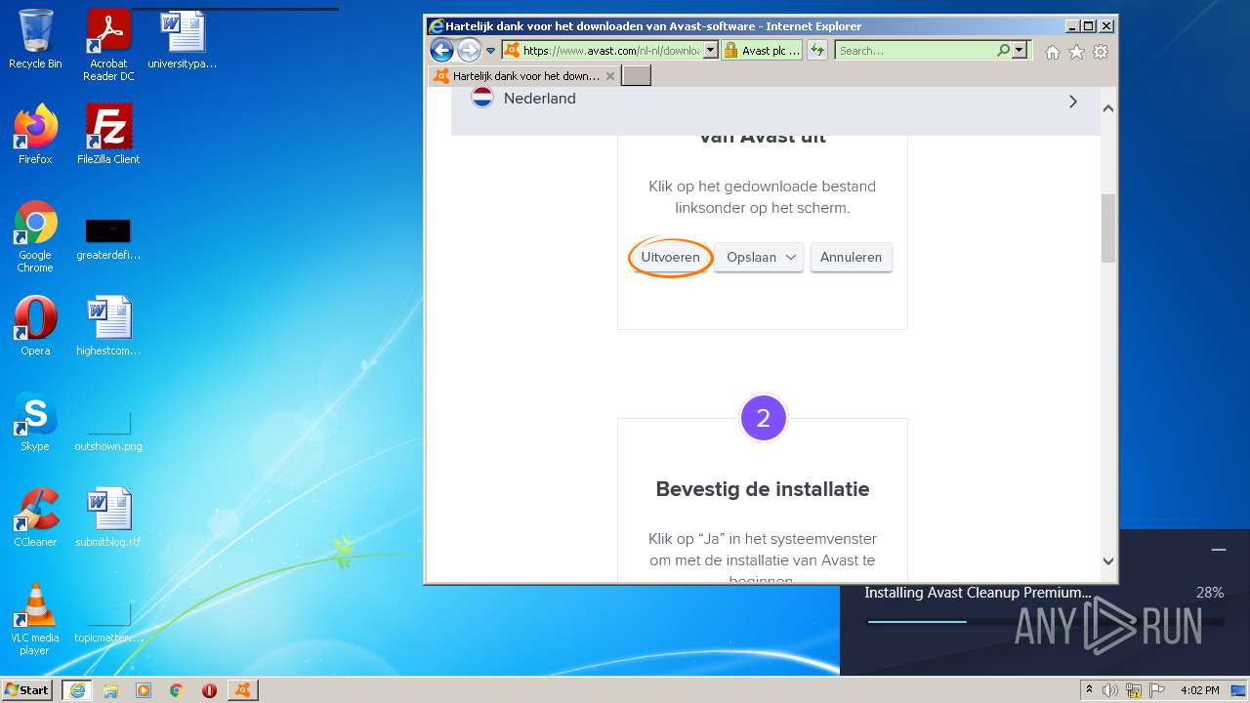The height and width of the screenshot is (703, 1250).
Task: Minimize the Avast installer popup
Action: point(1219,550)
